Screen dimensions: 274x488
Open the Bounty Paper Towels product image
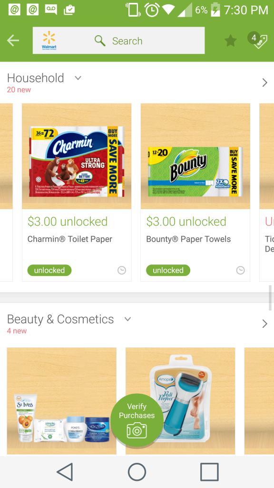tap(196, 156)
